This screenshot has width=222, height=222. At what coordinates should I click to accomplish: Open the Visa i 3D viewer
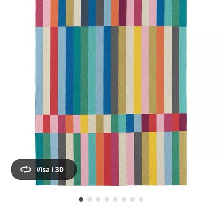(x=44, y=169)
